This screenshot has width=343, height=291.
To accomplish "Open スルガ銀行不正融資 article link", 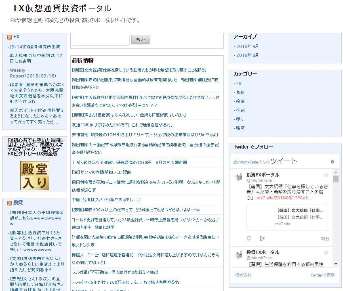I will pos(115,272).
